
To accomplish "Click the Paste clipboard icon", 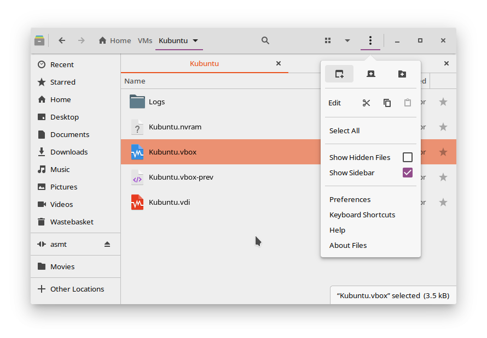I will tap(408, 103).
